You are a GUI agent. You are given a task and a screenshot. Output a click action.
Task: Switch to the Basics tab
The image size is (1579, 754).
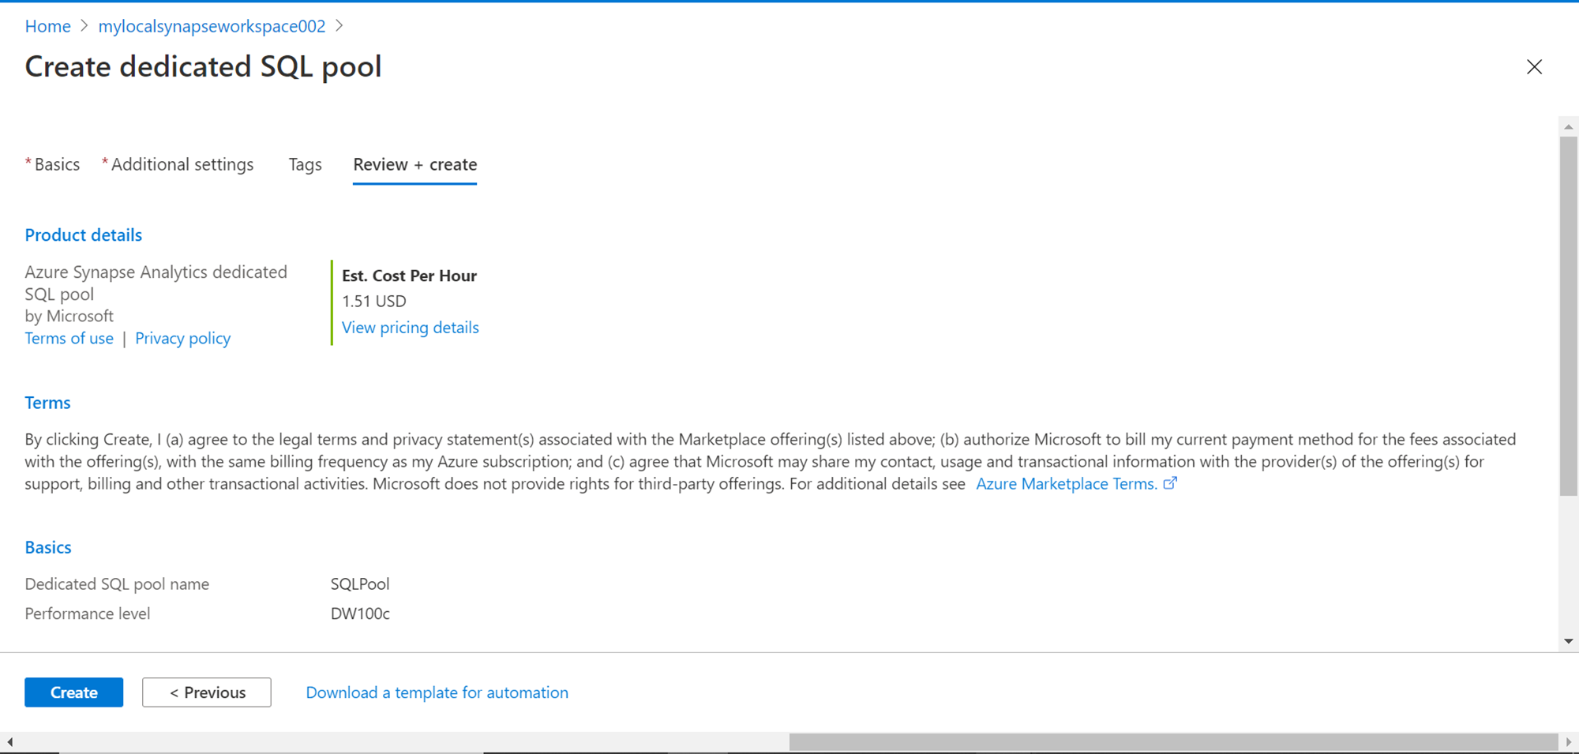(x=57, y=164)
